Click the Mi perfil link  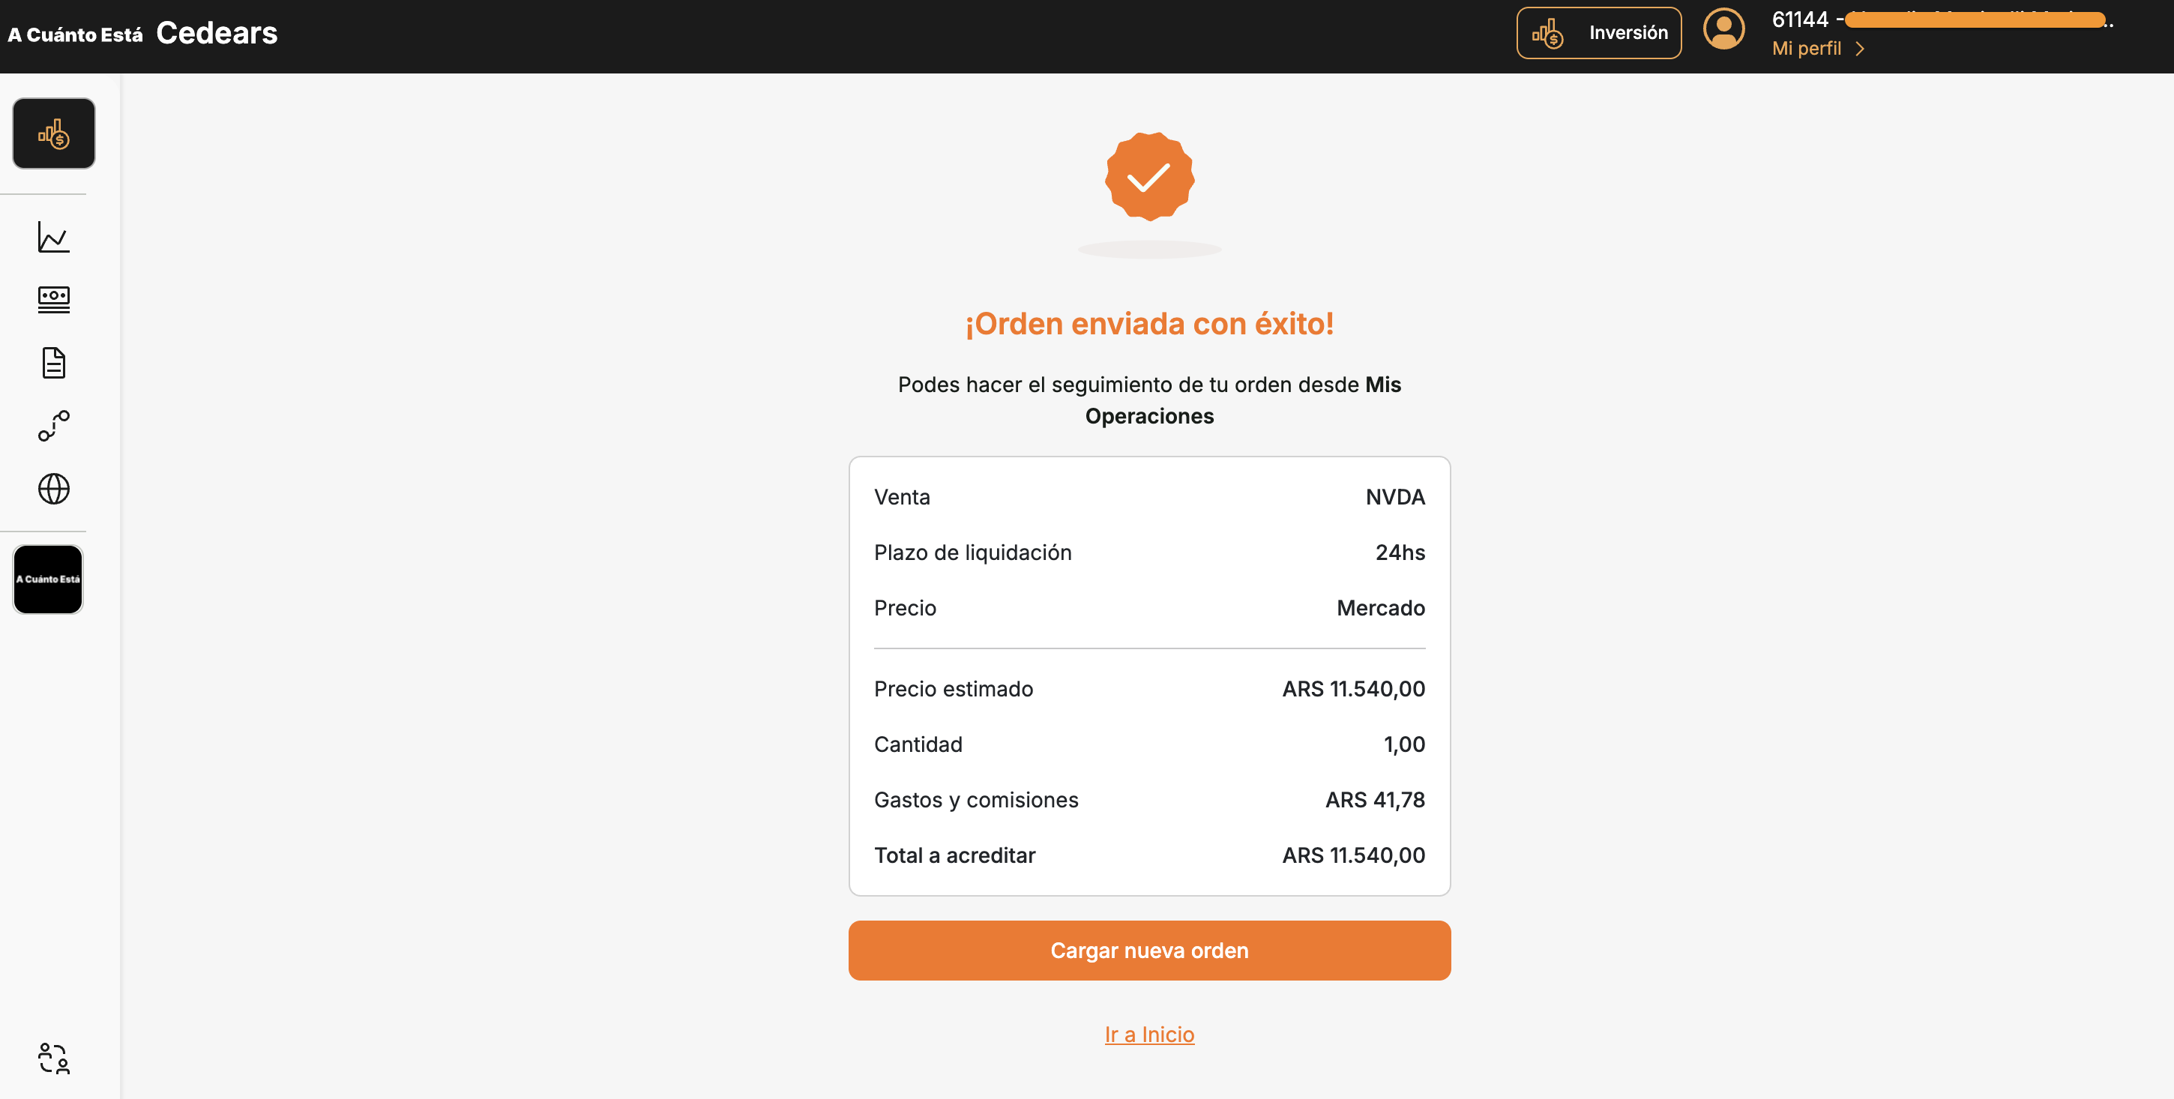(x=1806, y=49)
